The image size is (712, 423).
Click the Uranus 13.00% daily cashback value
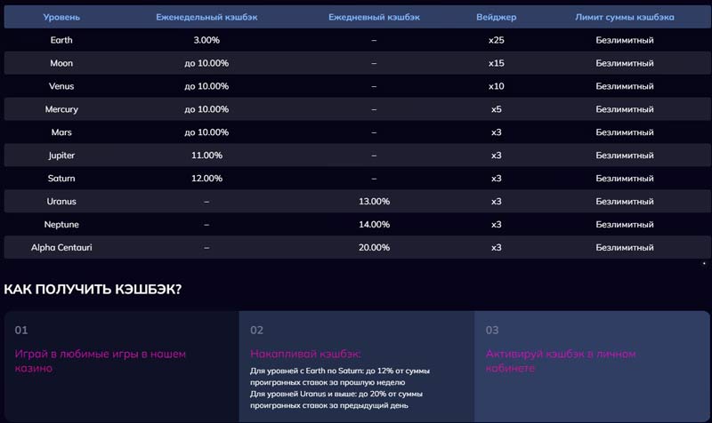[374, 202]
